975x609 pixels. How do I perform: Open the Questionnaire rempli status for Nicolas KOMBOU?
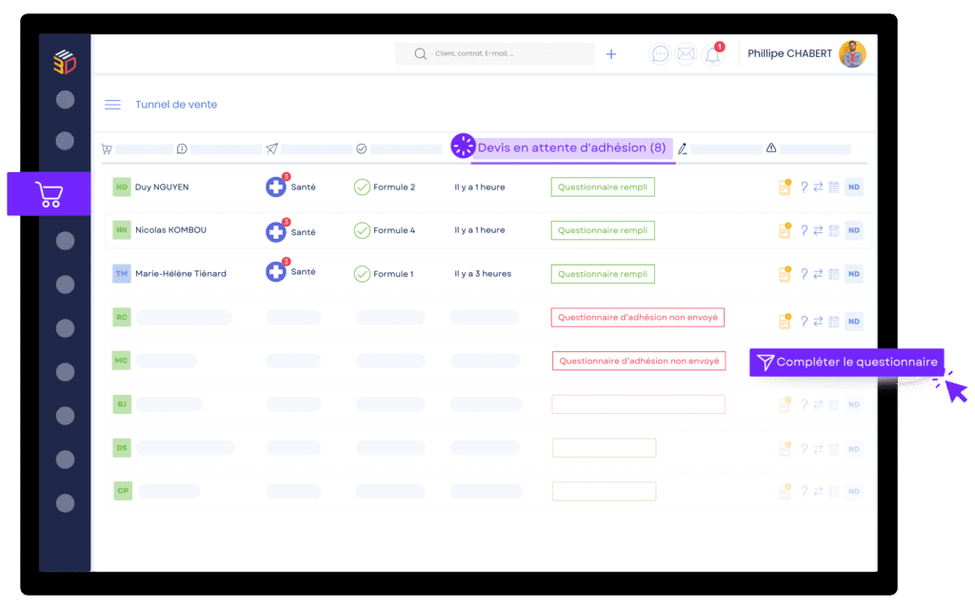pos(603,230)
